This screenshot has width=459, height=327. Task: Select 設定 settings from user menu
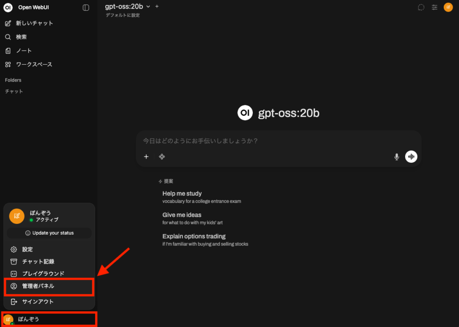[27, 249]
